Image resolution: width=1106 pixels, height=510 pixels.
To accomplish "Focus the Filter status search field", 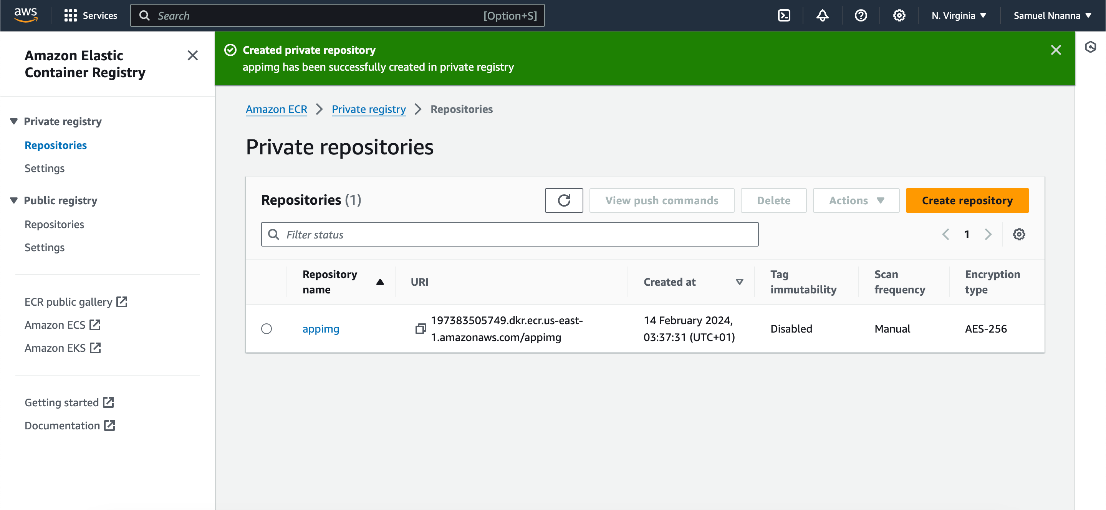I will (510, 234).
